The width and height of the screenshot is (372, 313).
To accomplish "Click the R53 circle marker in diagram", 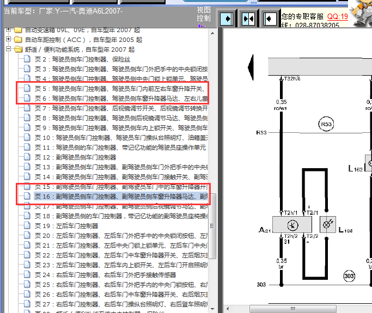I will pyautogui.click(x=326, y=124).
